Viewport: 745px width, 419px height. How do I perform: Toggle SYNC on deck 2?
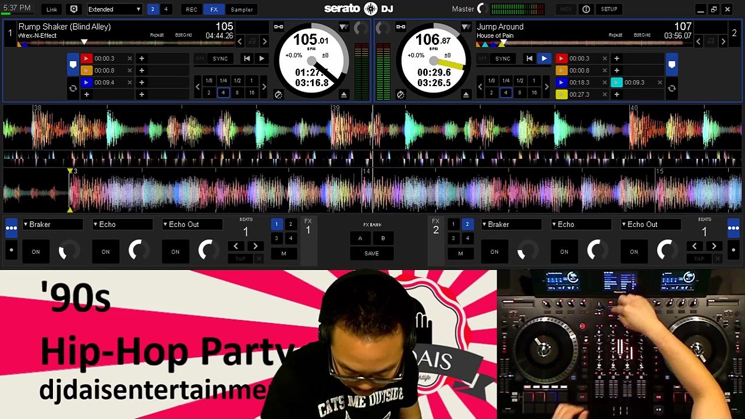coord(502,58)
